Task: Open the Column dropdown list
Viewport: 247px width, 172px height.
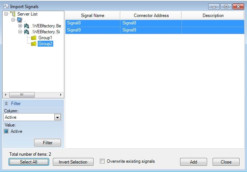Action: (57, 117)
